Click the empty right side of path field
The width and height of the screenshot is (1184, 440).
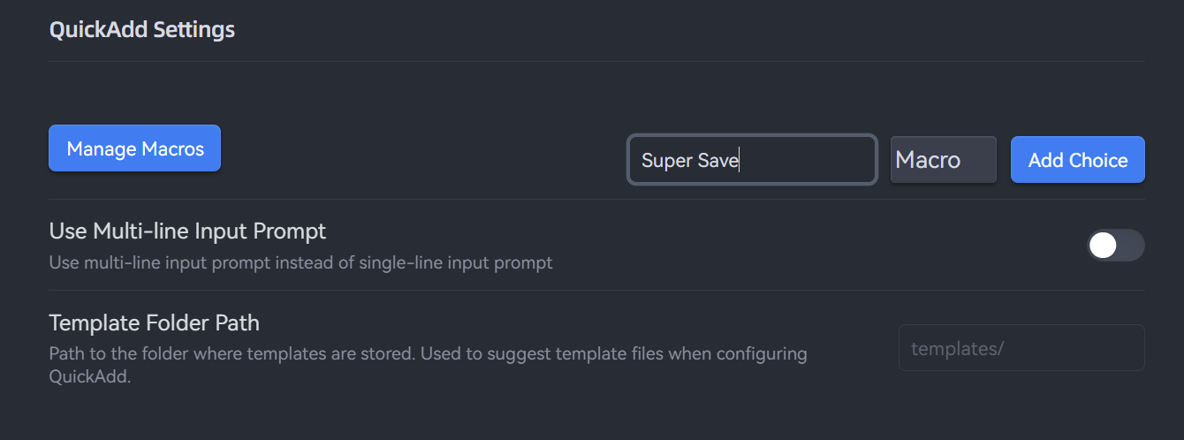tap(1096, 348)
